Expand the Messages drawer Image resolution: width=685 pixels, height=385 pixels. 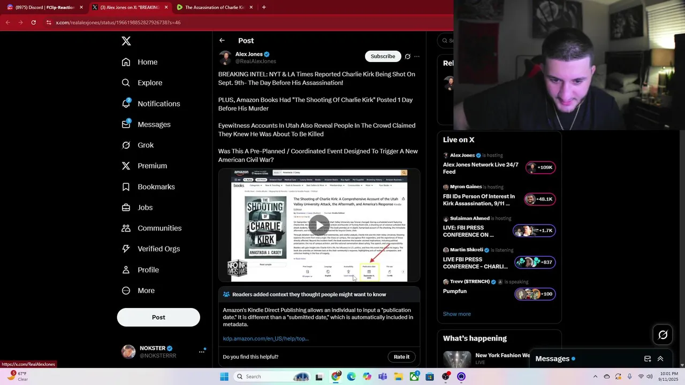pos(660,359)
